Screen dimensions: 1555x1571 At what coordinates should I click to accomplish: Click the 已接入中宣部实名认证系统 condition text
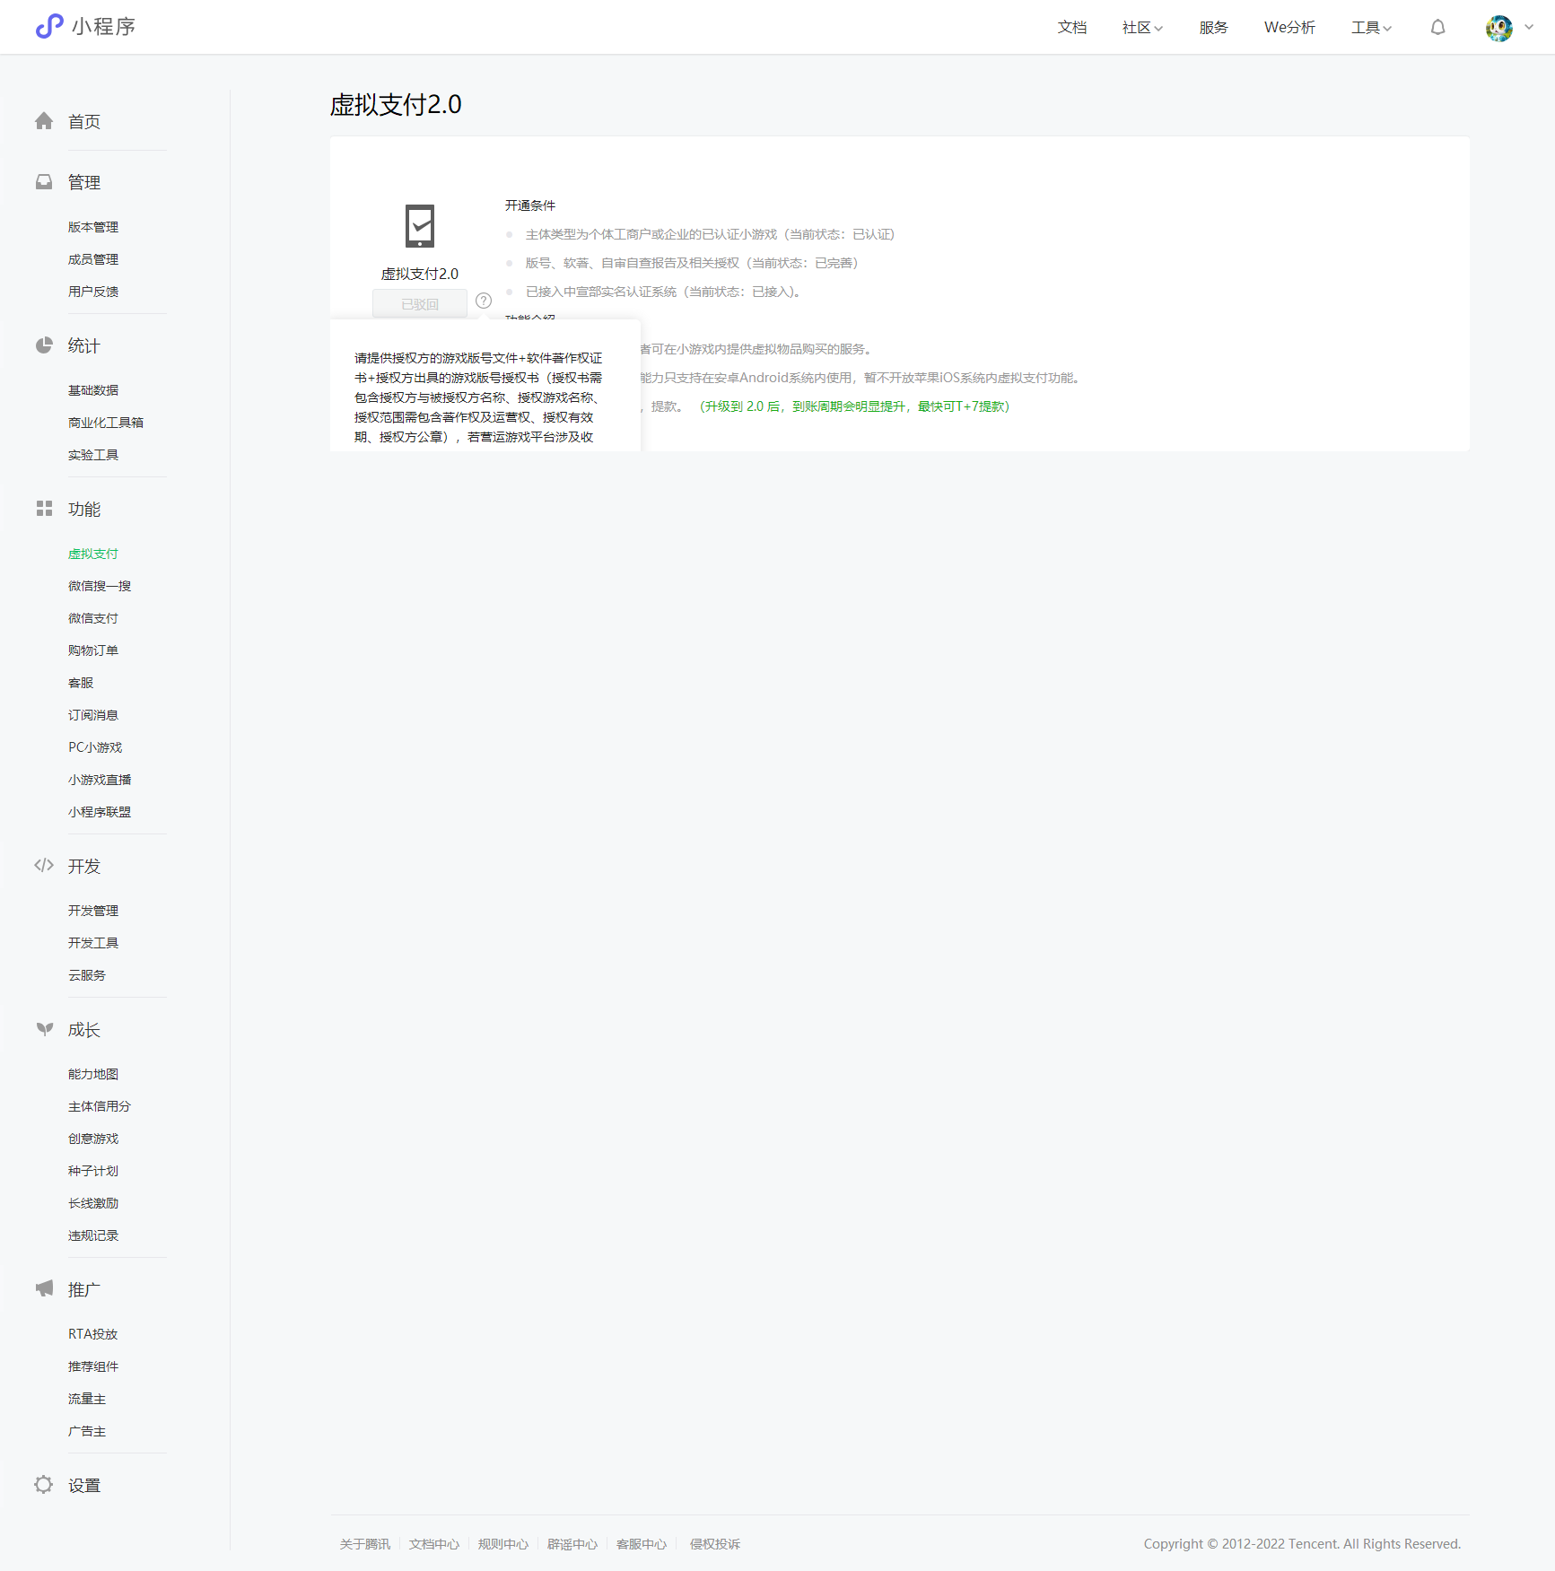click(x=663, y=292)
